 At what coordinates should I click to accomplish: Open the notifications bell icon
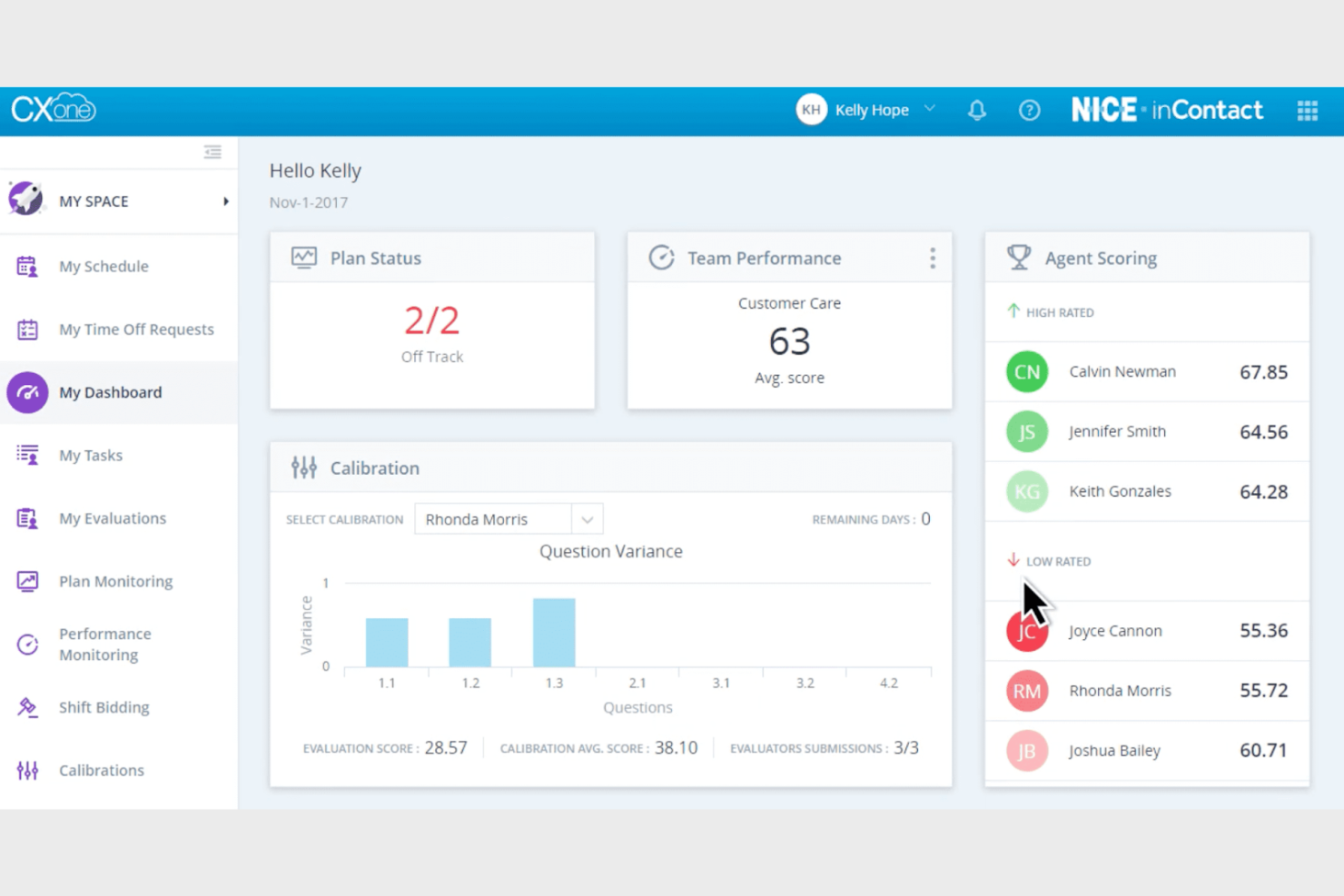[x=977, y=110]
